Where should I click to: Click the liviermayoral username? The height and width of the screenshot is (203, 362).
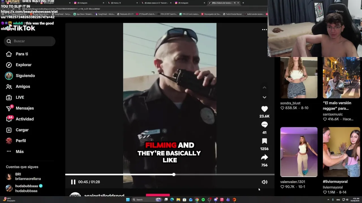(333, 187)
